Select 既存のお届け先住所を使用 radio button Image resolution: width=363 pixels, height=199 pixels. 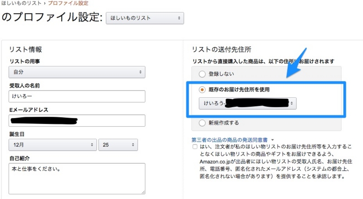(x=202, y=90)
